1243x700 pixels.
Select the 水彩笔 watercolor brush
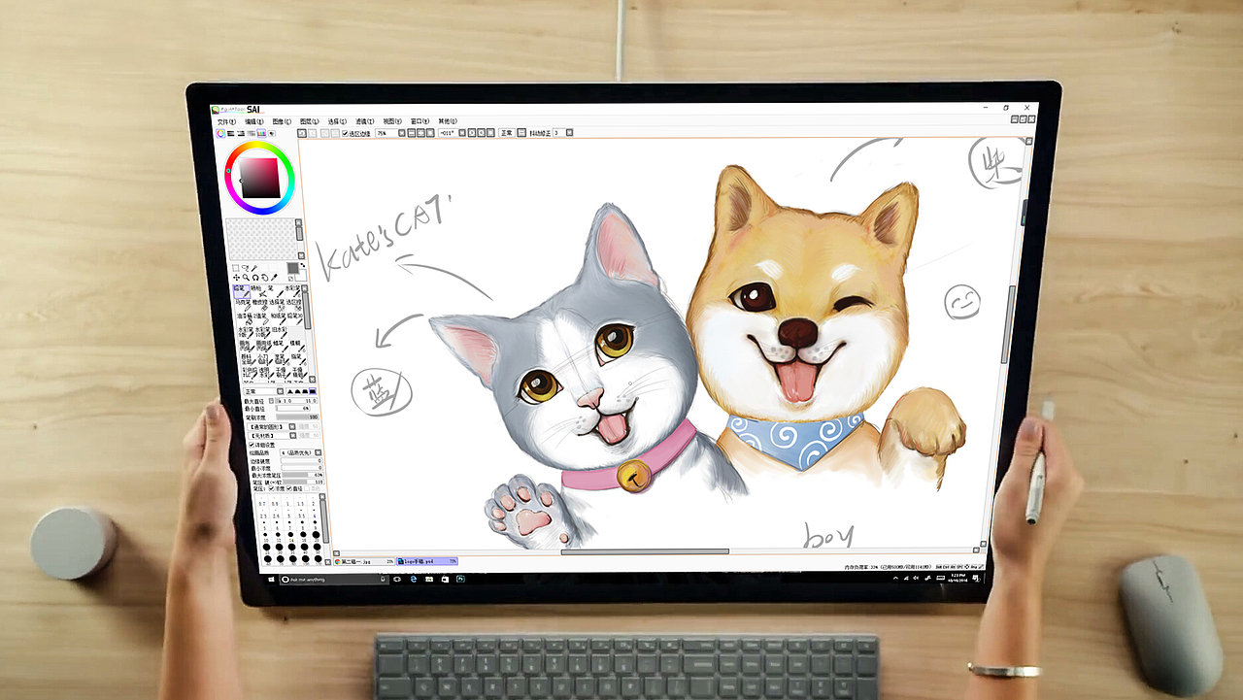[x=295, y=291]
